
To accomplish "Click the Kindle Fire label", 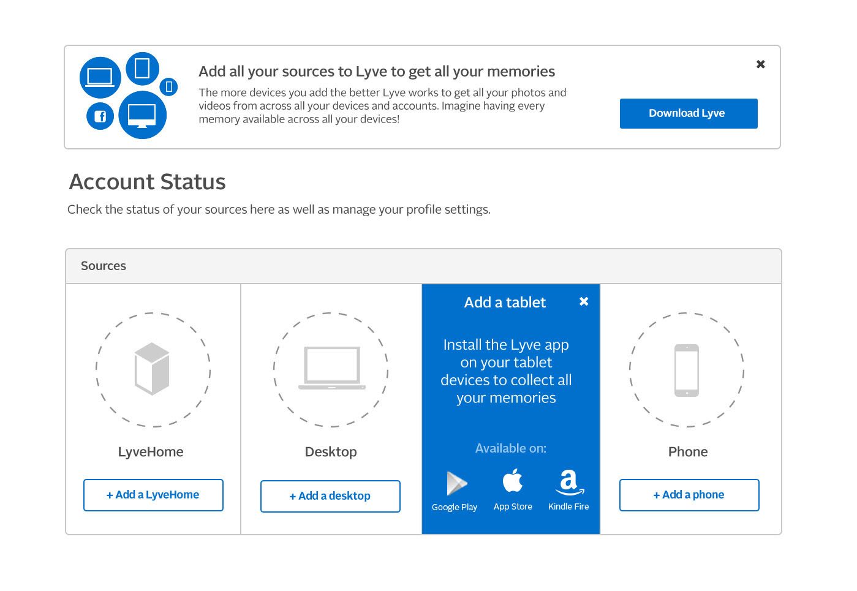I will (x=568, y=506).
